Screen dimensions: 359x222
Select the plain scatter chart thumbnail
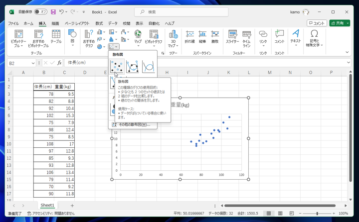tap(117, 67)
